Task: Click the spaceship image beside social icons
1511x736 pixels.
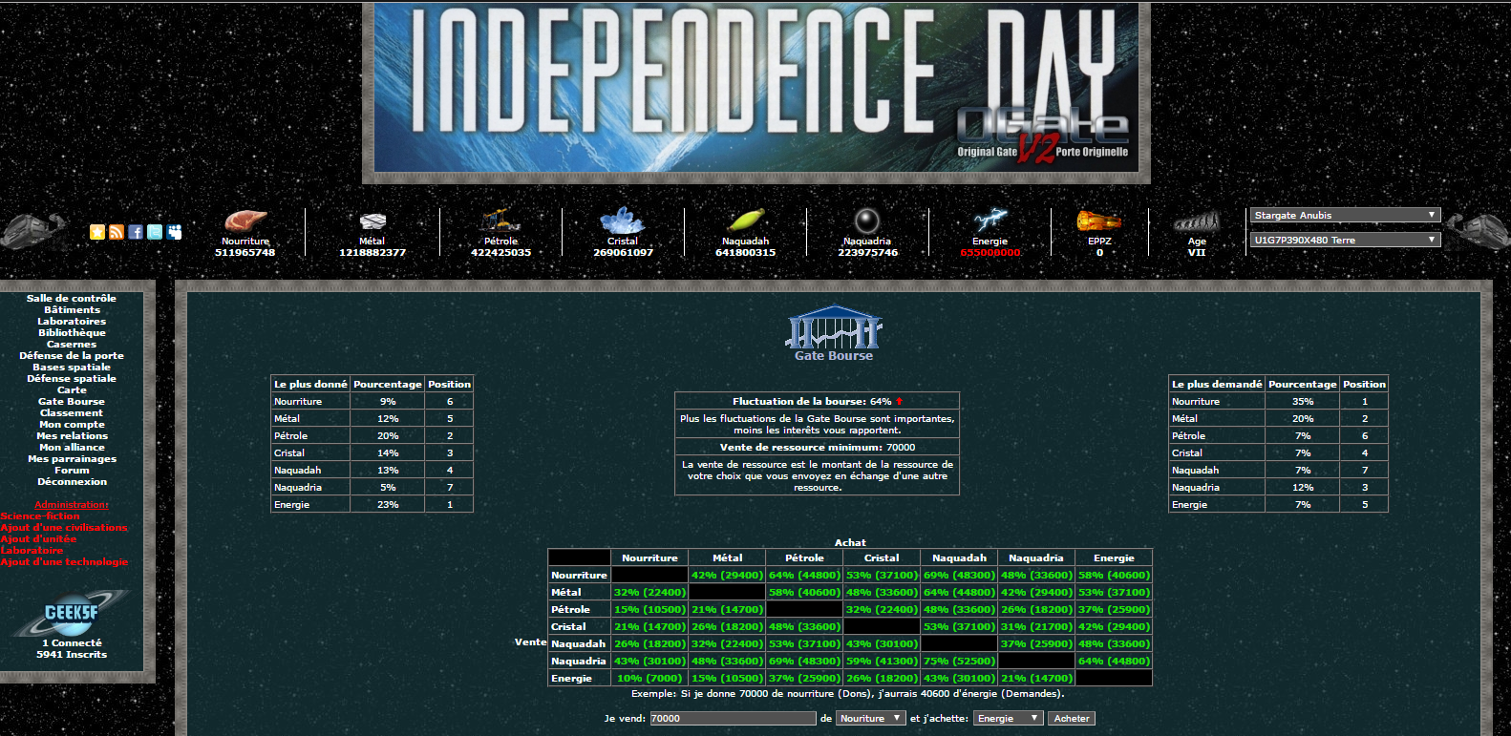Action: click(x=34, y=231)
